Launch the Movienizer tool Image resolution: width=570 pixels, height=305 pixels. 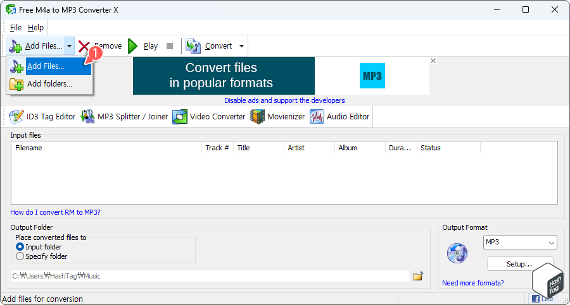(x=277, y=116)
